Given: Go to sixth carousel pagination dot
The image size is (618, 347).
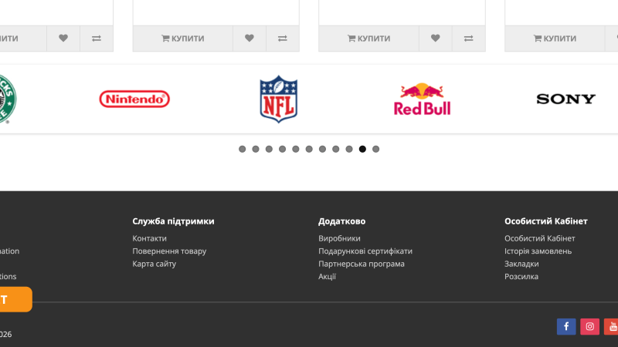Looking at the screenshot, I should click(x=310, y=149).
